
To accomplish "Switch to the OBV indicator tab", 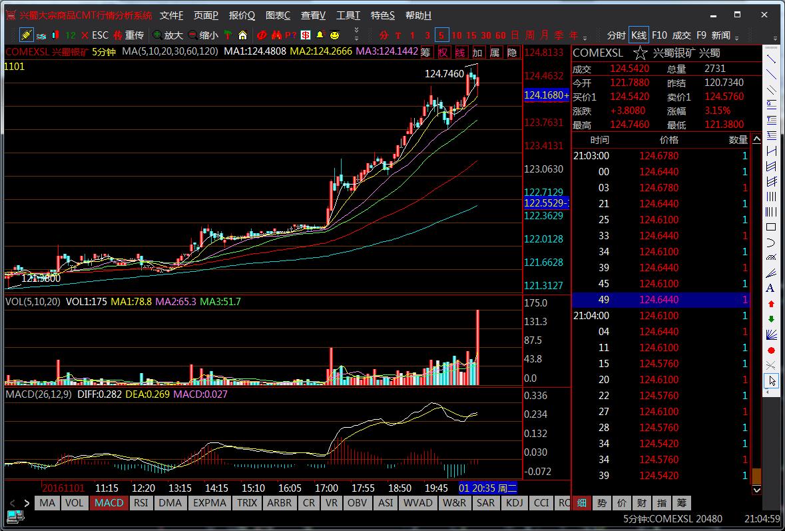I will click(x=357, y=503).
